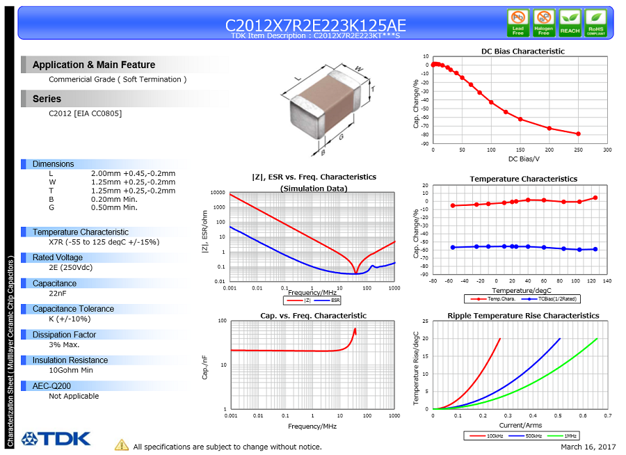Click the Ripple Temperature Rise Characteristics title
The height and width of the screenshot is (455, 626).
(x=523, y=316)
